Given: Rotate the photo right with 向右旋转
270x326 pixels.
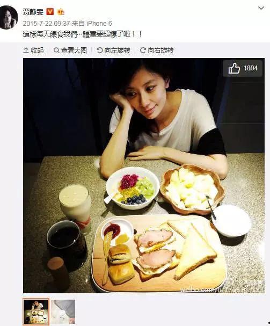Looking at the screenshot, I should click(x=157, y=50).
